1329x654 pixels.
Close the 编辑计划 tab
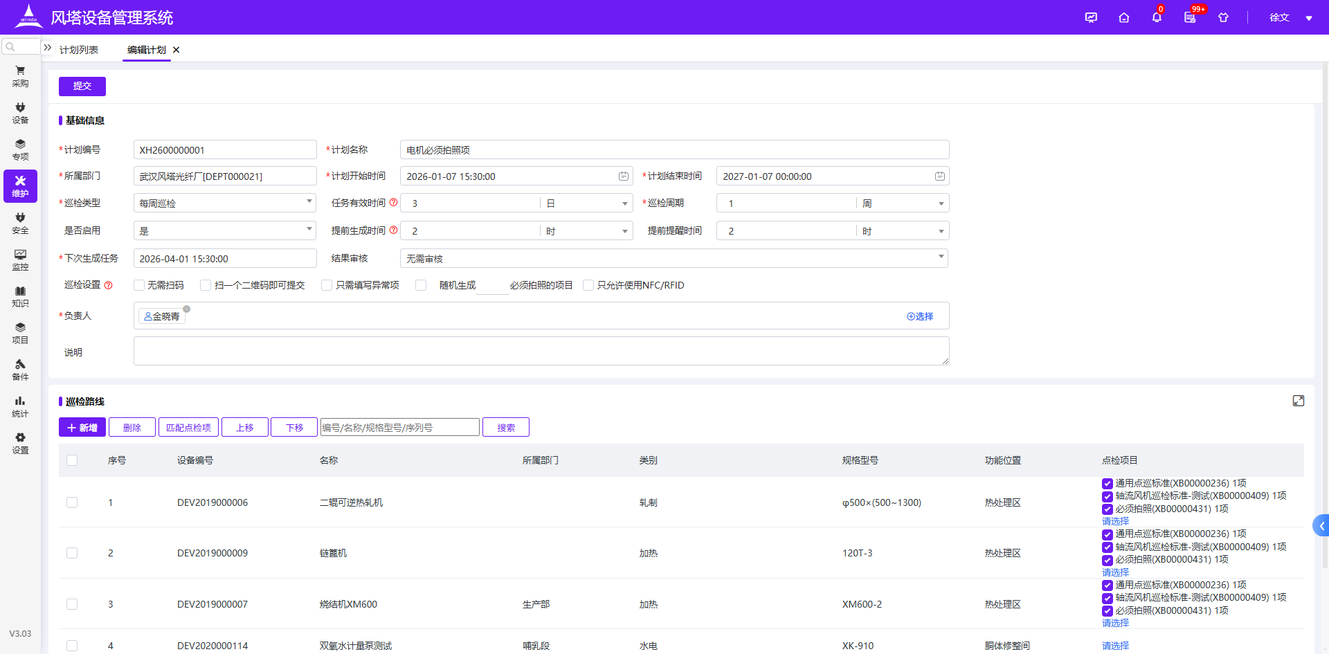click(x=176, y=50)
